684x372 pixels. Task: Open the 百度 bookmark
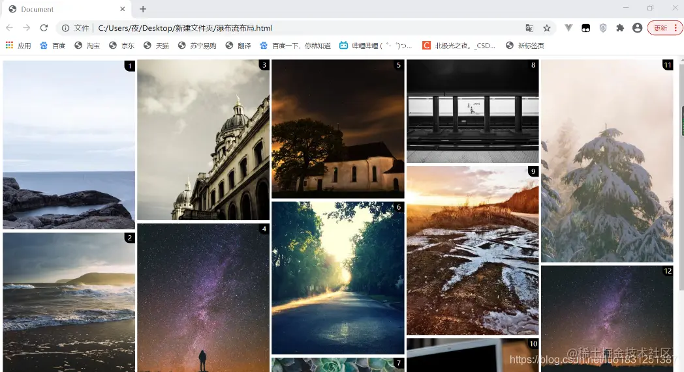[x=52, y=46]
